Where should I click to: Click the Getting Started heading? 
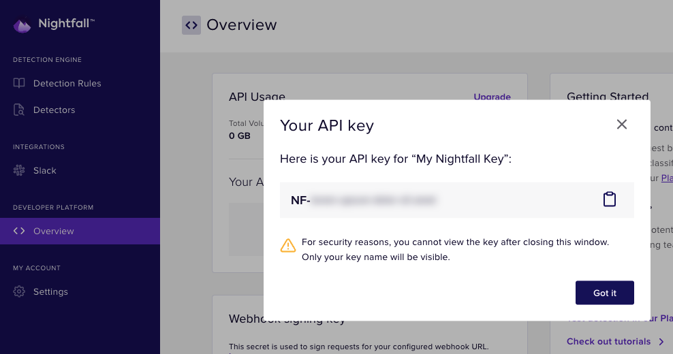tap(608, 97)
